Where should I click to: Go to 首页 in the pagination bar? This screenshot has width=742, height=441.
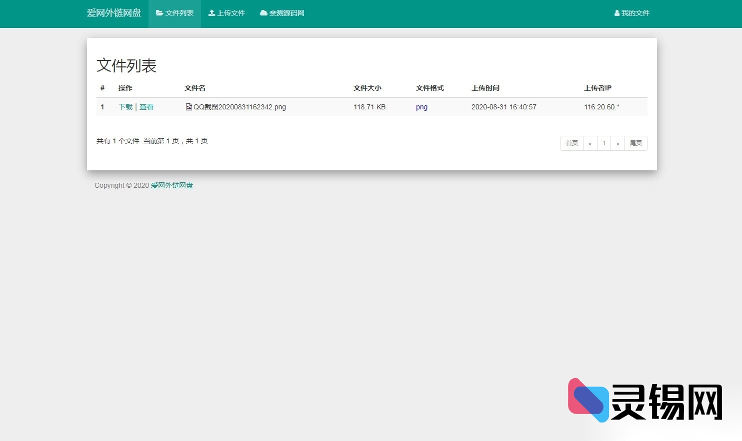[x=571, y=143]
